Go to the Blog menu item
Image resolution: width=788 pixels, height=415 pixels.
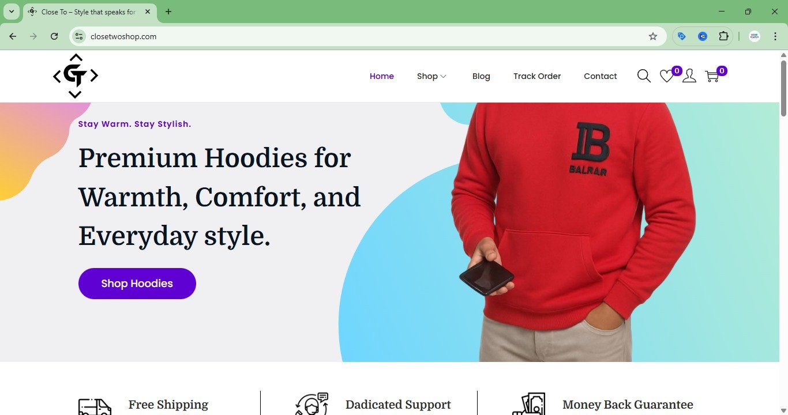[x=481, y=76]
